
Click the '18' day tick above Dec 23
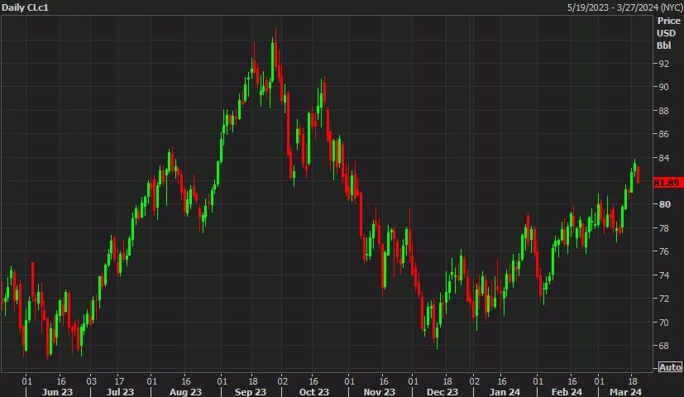click(x=447, y=380)
